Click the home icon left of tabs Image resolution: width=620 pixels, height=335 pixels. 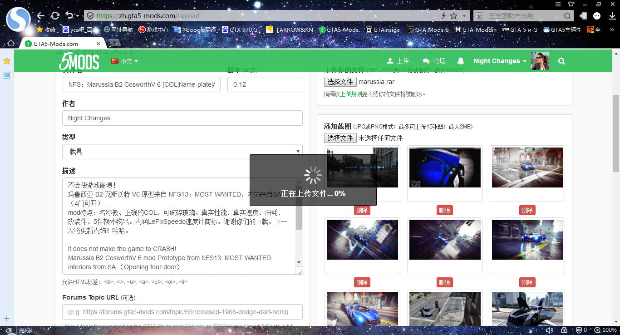click(x=11, y=44)
